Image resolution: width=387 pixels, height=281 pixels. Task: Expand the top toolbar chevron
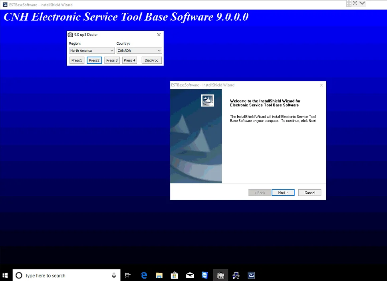[x=362, y=3]
